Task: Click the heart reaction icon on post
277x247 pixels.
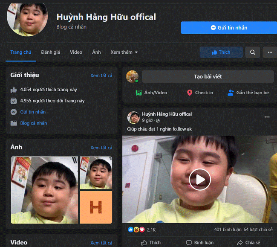Action: point(142,230)
